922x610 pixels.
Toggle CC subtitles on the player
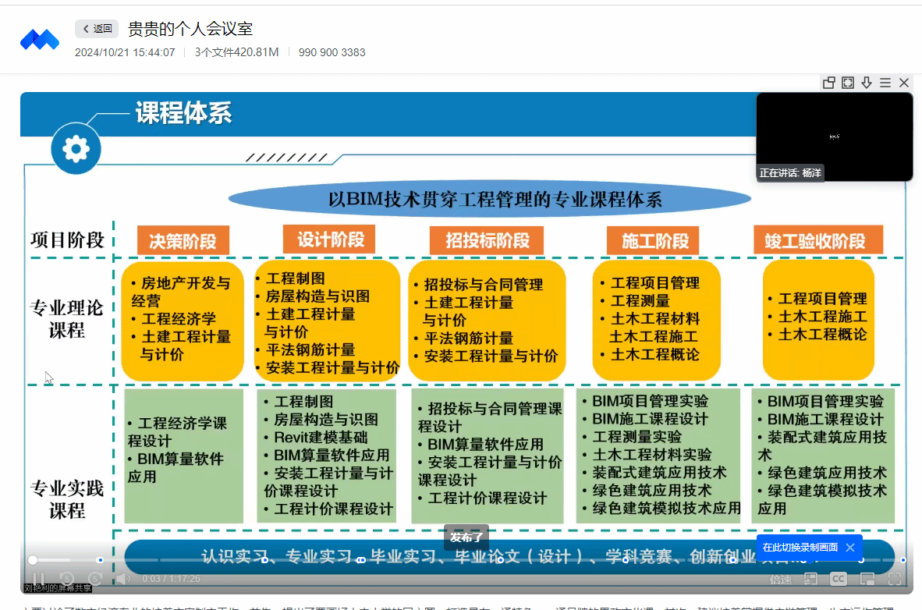point(839,579)
